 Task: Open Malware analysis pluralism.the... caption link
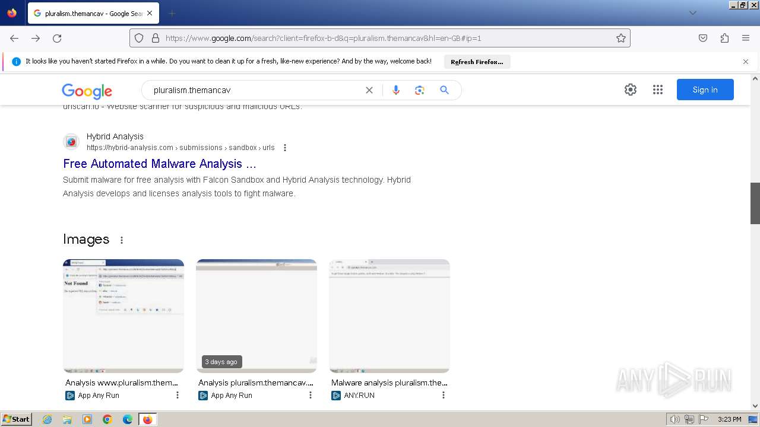pos(389,383)
